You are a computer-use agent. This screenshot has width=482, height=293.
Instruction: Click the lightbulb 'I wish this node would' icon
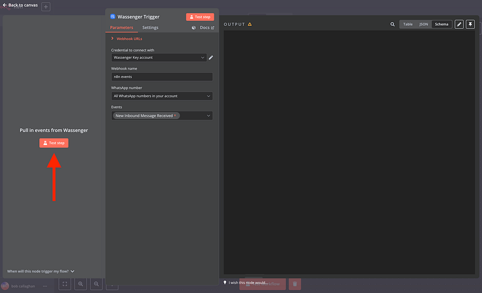click(x=225, y=282)
